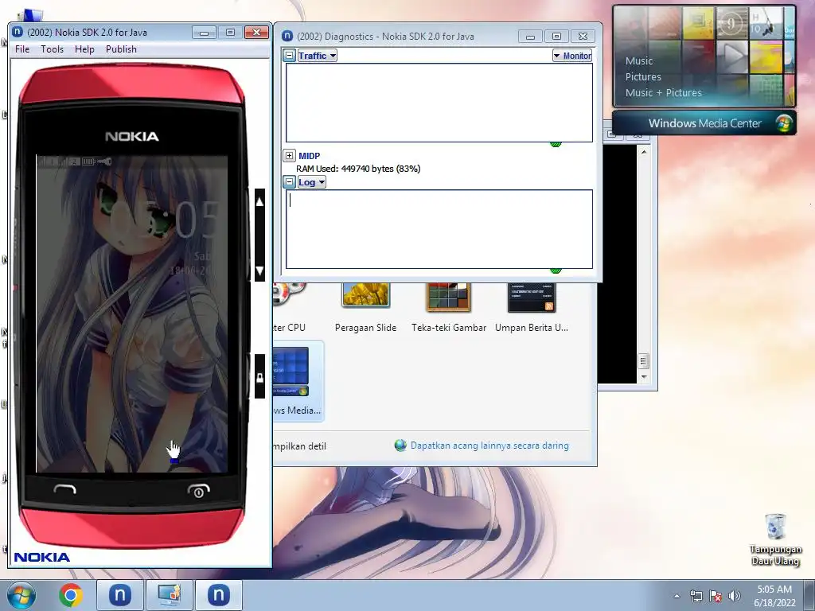Click the scrollbar thumb in console window
The height and width of the screenshot is (611, 815).
(x=643, y=360)
